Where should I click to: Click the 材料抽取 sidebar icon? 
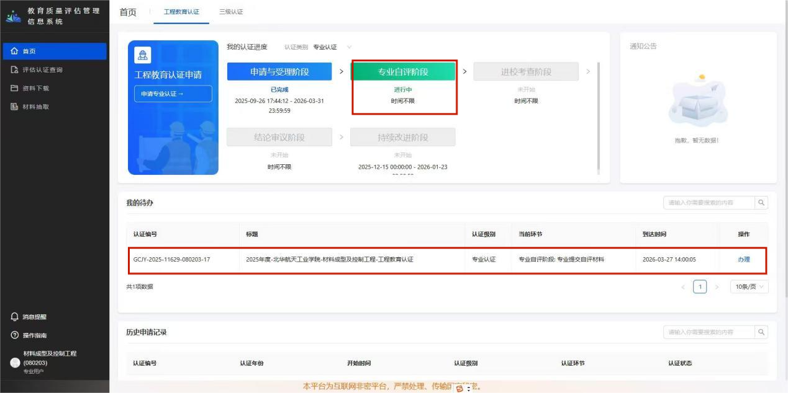point(14,107)
